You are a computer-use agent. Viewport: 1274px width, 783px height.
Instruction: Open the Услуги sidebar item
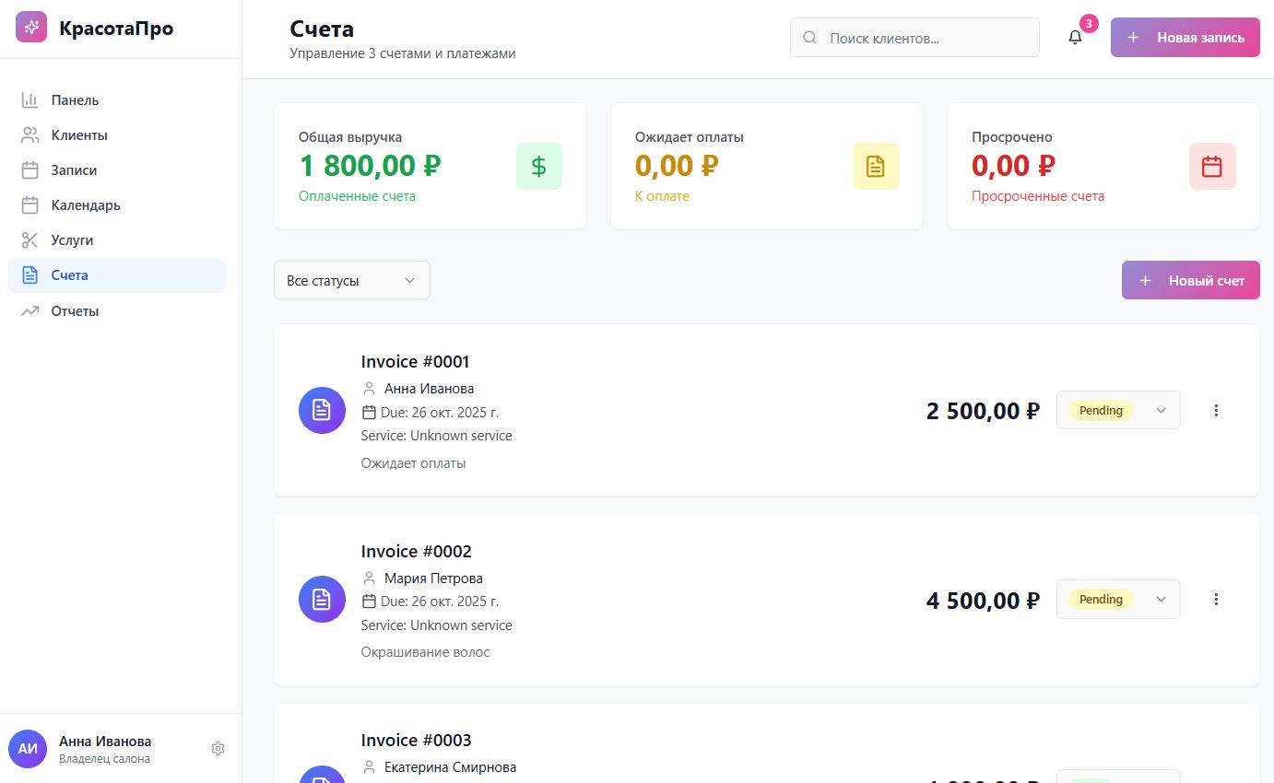click(72, 240)
